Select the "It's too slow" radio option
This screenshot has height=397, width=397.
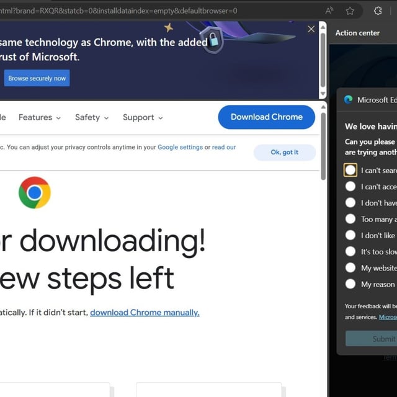[x=350, y=251]
